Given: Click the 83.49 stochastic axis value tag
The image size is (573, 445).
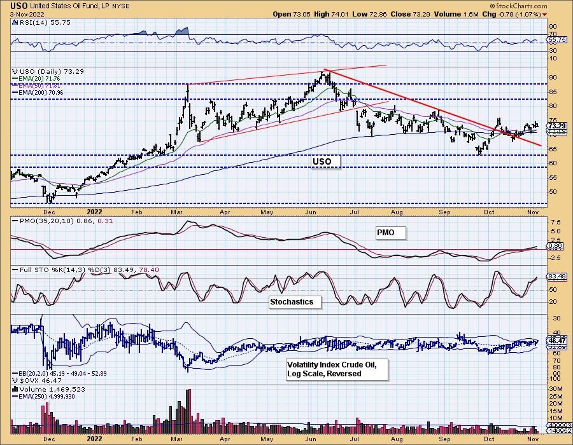Looking at the screenshot, I should pos(558,277).
